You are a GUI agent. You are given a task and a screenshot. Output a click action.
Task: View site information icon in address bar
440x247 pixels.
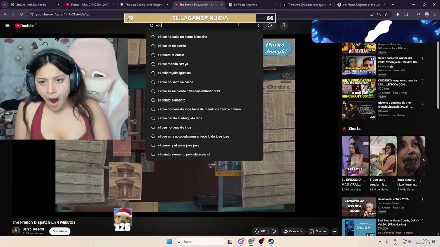(x=31, y=14)
